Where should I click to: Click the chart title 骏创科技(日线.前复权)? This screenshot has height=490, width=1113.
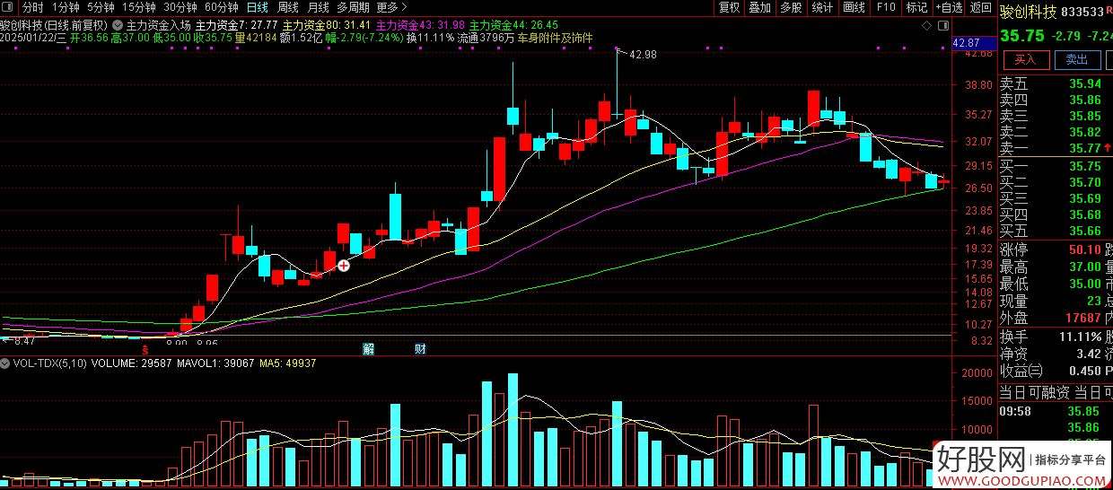tap(53, 25)
